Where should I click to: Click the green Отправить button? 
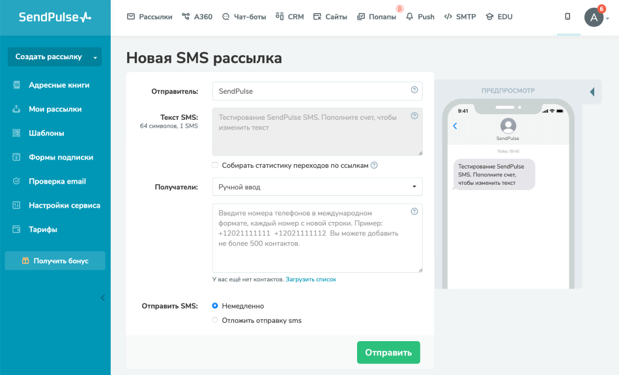coord(388,352)
